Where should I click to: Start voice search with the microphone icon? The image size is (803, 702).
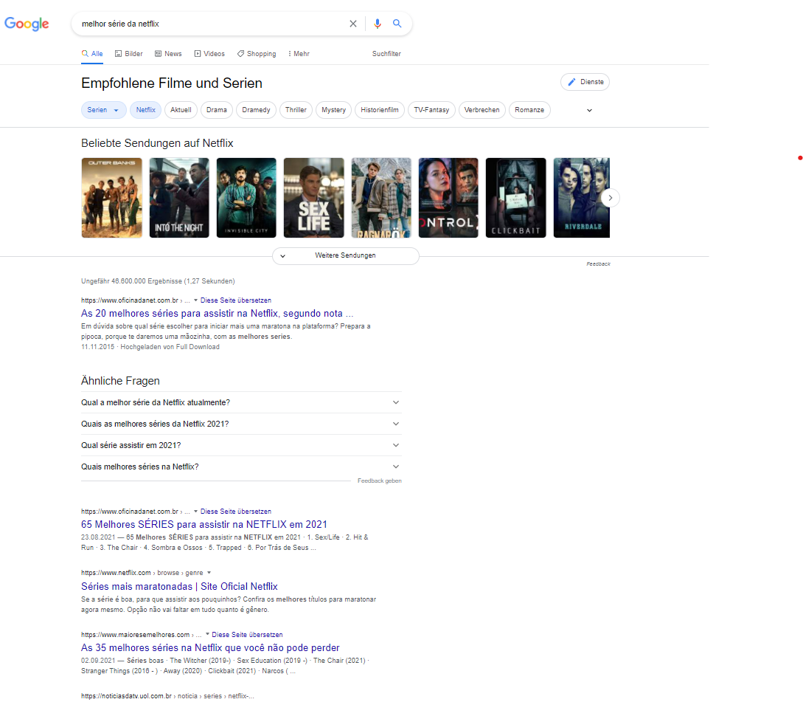tap(378, 24)
